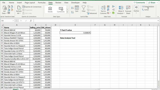Select the Sheet1 tab
The image size is (160, 90).
click(15, 89)
